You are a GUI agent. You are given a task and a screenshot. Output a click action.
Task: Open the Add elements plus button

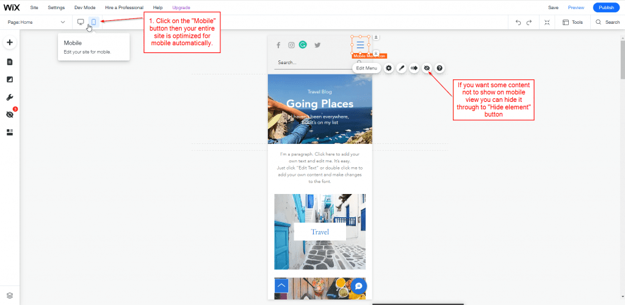tap(10, 43)
